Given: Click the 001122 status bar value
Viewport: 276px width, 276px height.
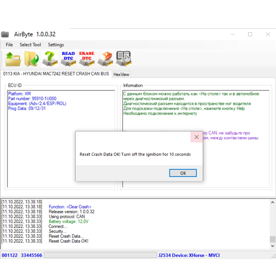Looking at the screenshot, I should tap(10, 255).
